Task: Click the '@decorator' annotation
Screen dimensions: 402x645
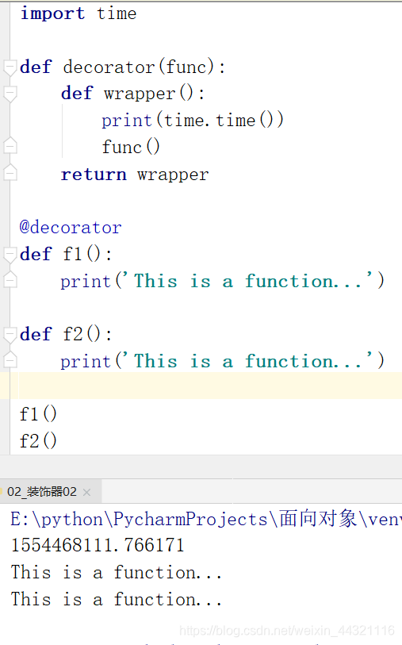Action: 71,227
